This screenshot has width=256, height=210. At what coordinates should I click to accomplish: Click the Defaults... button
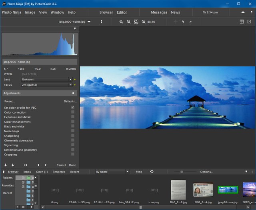[70, 101]
